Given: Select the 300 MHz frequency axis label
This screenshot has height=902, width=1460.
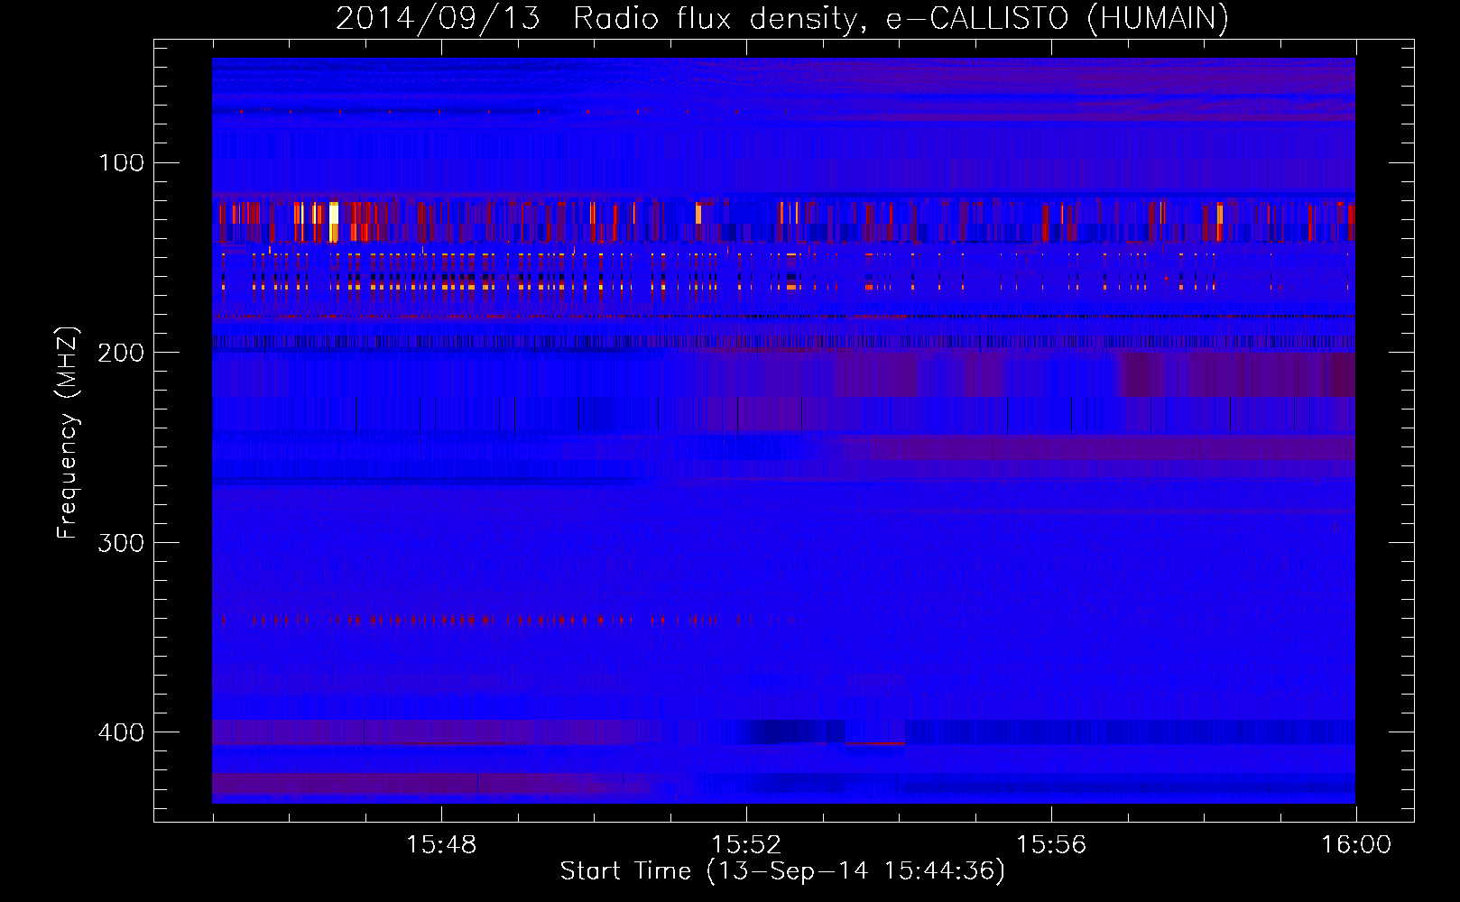Looking at the screenshot, I should click(x=122, y=543).
